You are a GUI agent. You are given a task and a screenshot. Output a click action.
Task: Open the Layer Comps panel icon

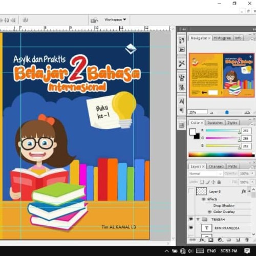182,125
